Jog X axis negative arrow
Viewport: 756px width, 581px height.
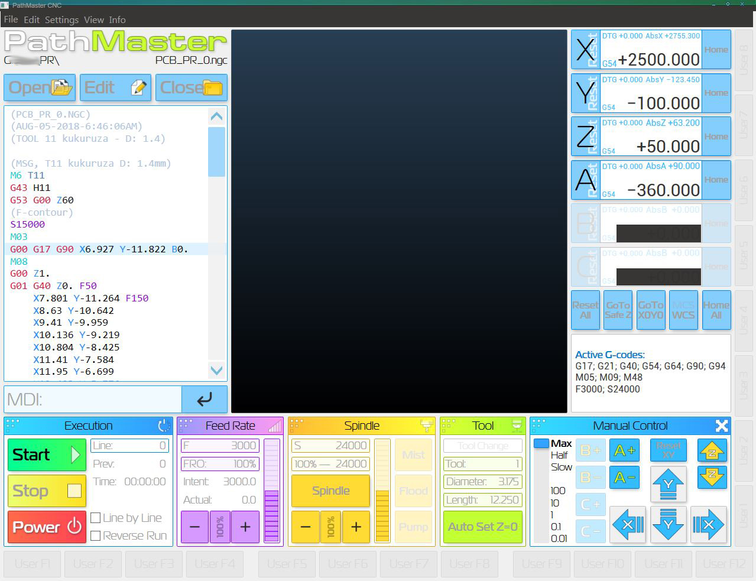[628, 524]
